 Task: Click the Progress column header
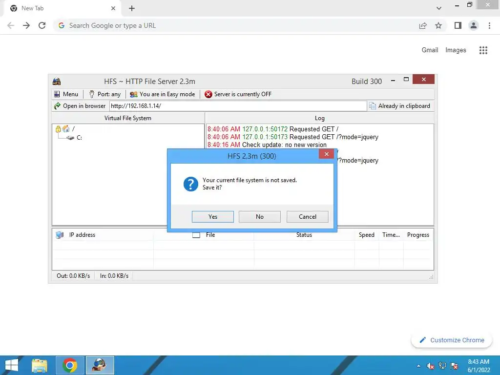tap(418, 235)
